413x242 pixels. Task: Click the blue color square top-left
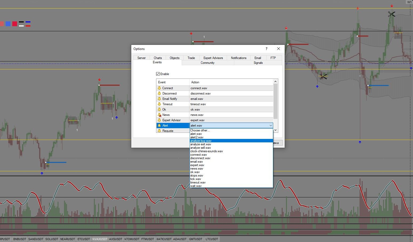point(8,24)
